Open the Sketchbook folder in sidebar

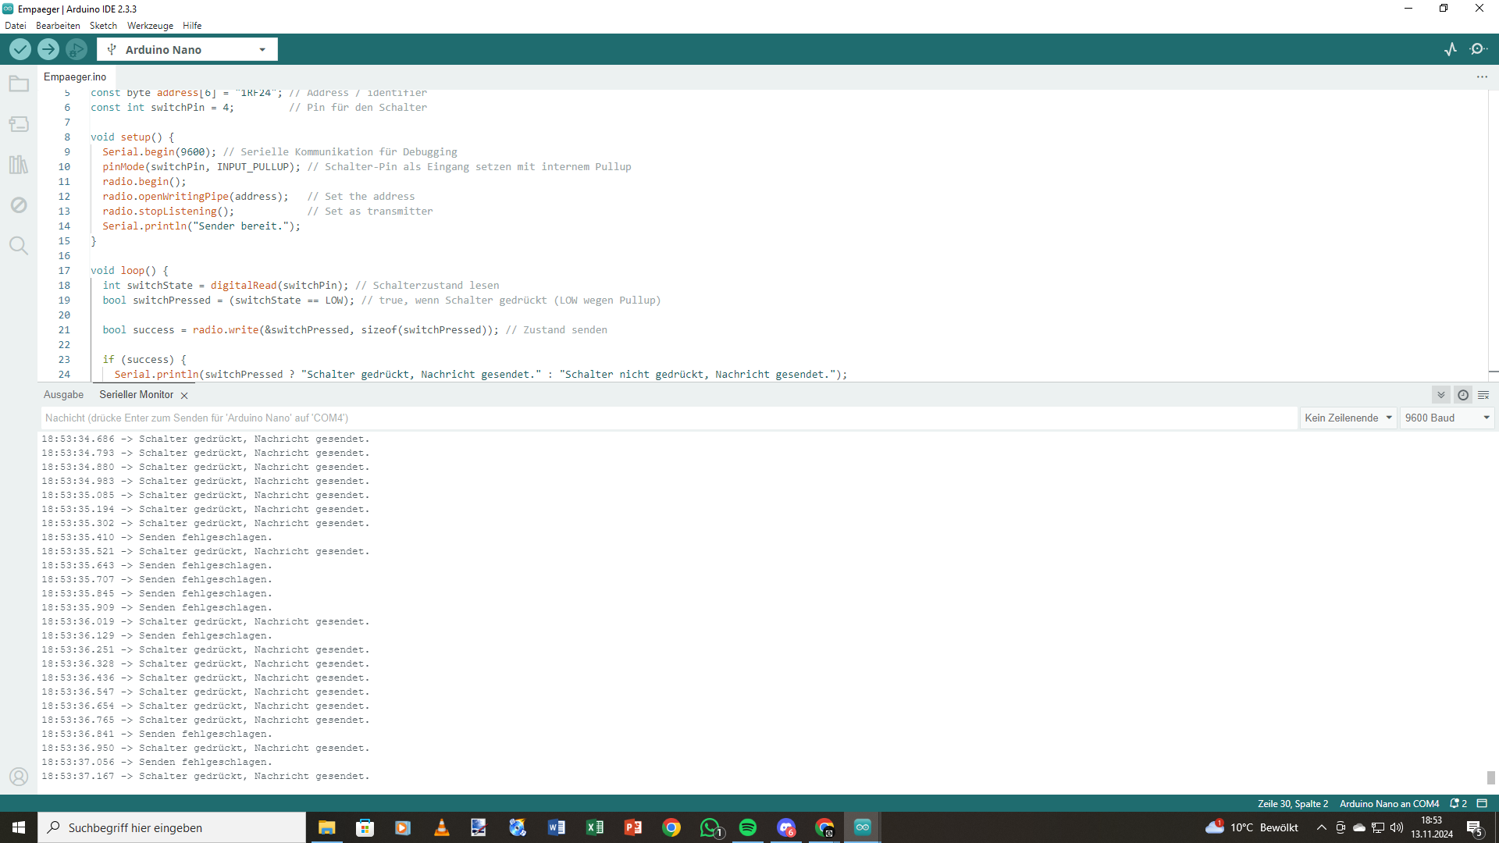point(19,84)
